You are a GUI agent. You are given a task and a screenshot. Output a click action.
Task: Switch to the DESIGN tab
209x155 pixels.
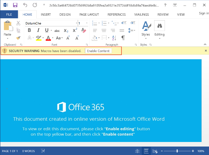point(65,14)
